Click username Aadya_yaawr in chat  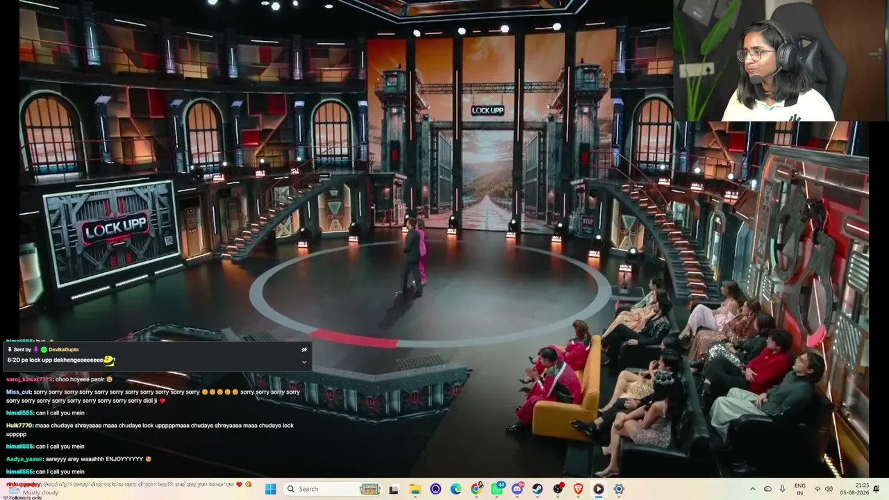pyautogui.click(x=24, y=459)
